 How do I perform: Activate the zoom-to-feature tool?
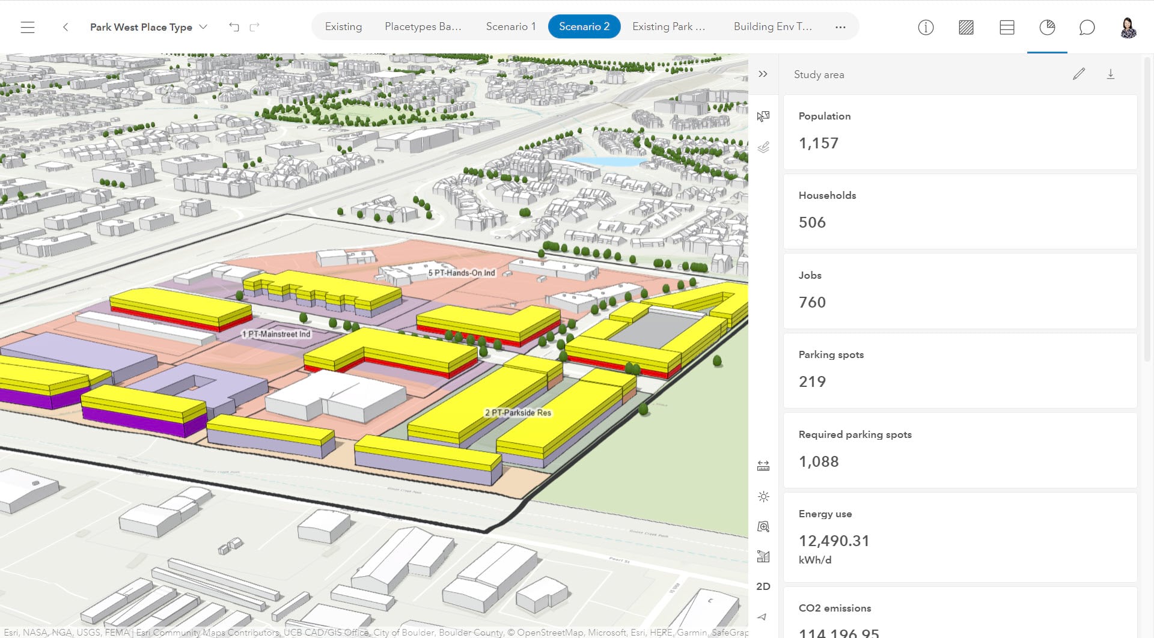pos(763,527)
